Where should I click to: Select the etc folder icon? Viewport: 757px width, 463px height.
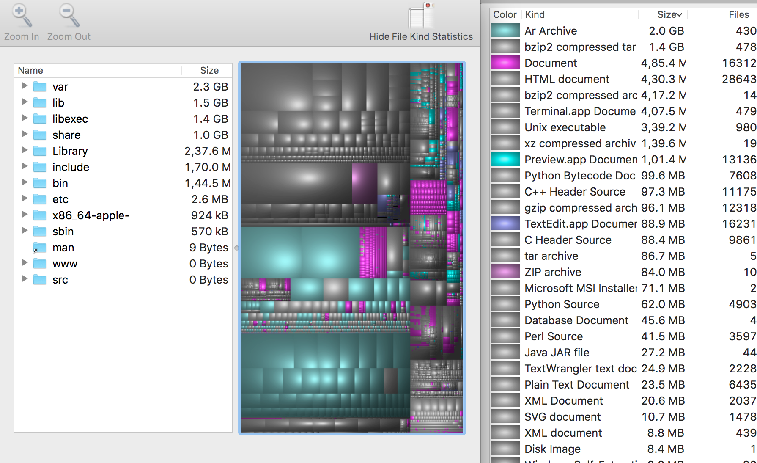coord(40,199)
